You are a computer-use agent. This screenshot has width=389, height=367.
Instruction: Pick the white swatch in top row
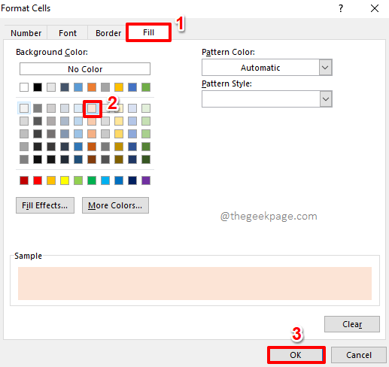coord(24,87)
